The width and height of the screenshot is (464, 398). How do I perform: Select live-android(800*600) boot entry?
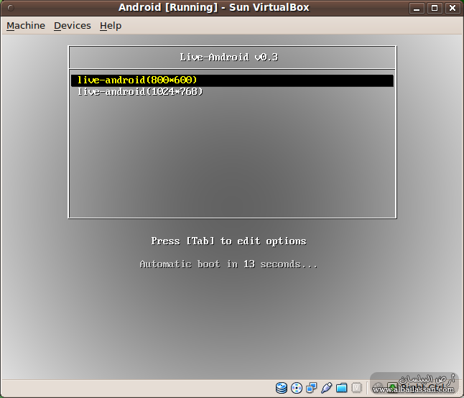tap(232, 80)
